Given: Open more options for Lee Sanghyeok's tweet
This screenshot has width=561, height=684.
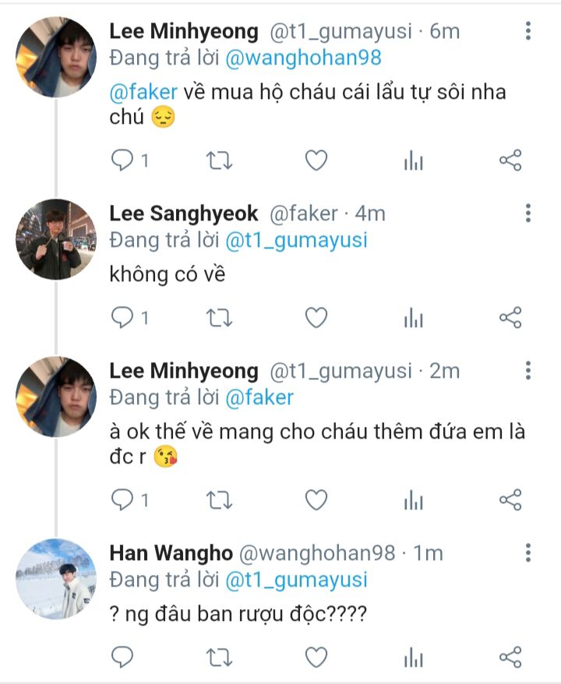Looking at the screenshot, I should tap(528, 213).
